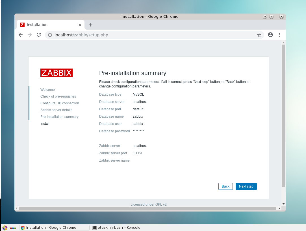The height and width of the screenshot is (231, 306).
Task: Select Pre-installation summary step
Action: coord(59,117)
